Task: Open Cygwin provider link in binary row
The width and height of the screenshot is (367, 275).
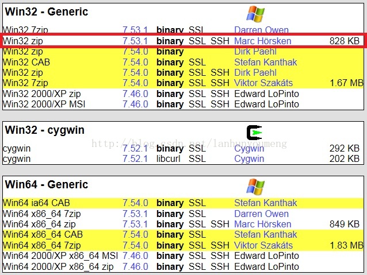Action: [249, 148]
